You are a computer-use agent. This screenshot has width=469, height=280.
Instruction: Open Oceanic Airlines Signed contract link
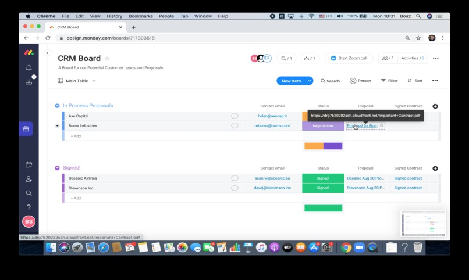(x=408, y=178)
